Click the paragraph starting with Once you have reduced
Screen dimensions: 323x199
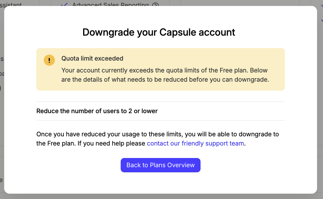(158, 139)
